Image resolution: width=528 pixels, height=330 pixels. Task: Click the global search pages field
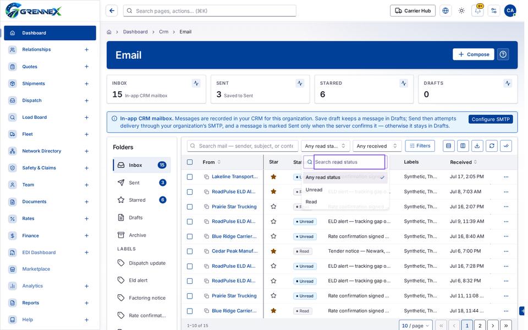pyautogui.click(x=210, y=11)
